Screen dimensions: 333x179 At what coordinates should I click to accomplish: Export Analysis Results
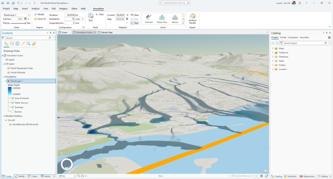(193, 19)
